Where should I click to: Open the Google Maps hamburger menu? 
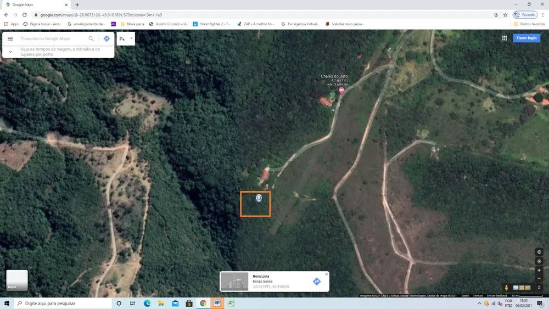pyautogui.click(x=10, y=38)
